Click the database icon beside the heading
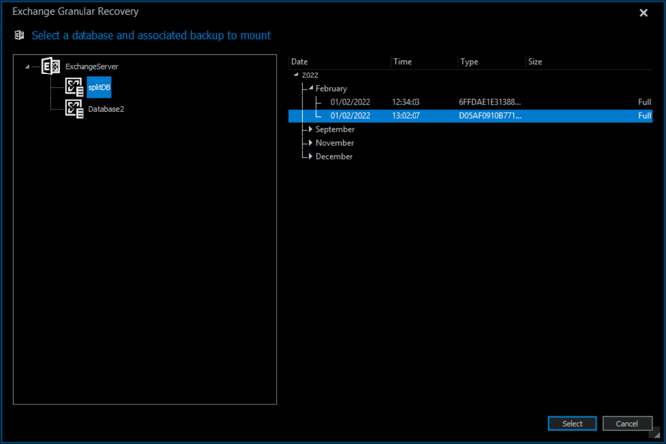 tap(19, 35)
